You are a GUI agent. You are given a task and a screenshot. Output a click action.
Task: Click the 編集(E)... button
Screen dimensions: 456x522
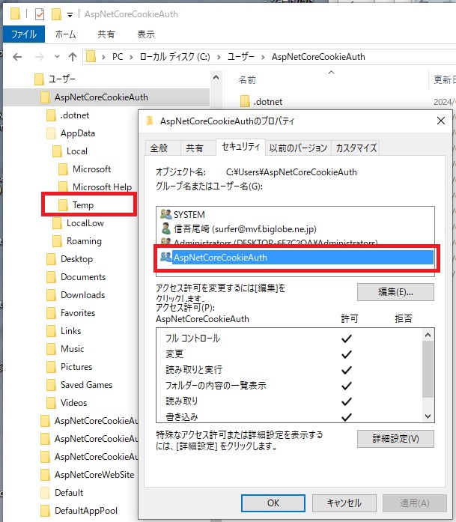tap(395, 291)
